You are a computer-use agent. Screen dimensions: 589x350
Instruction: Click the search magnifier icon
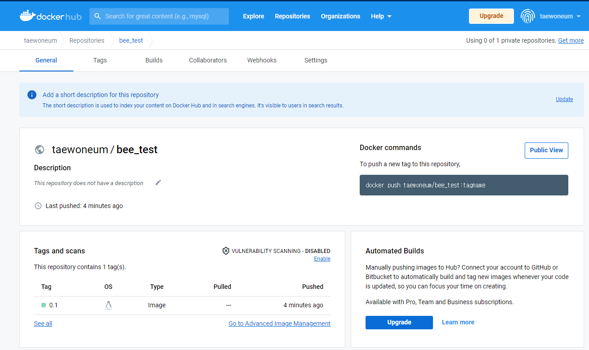coord(98,16)
